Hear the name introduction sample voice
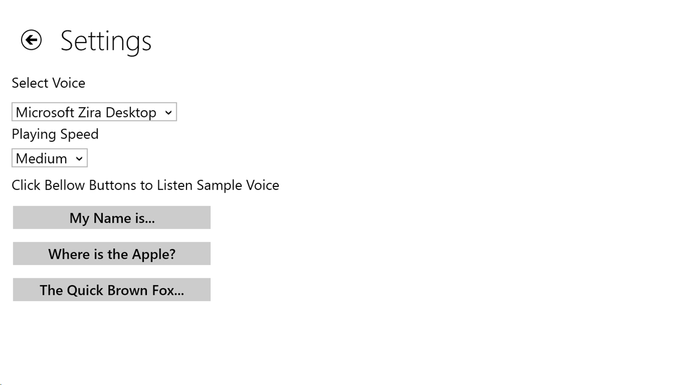 [112, 218]
